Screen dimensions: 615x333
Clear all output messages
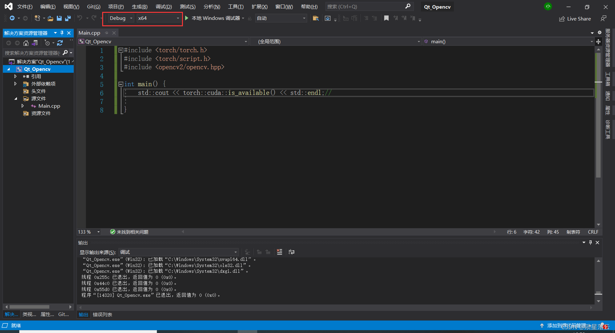279,252
